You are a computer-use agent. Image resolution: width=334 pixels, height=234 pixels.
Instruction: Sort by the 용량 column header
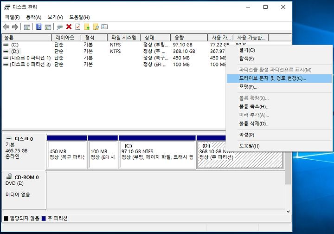pos(189,38)
